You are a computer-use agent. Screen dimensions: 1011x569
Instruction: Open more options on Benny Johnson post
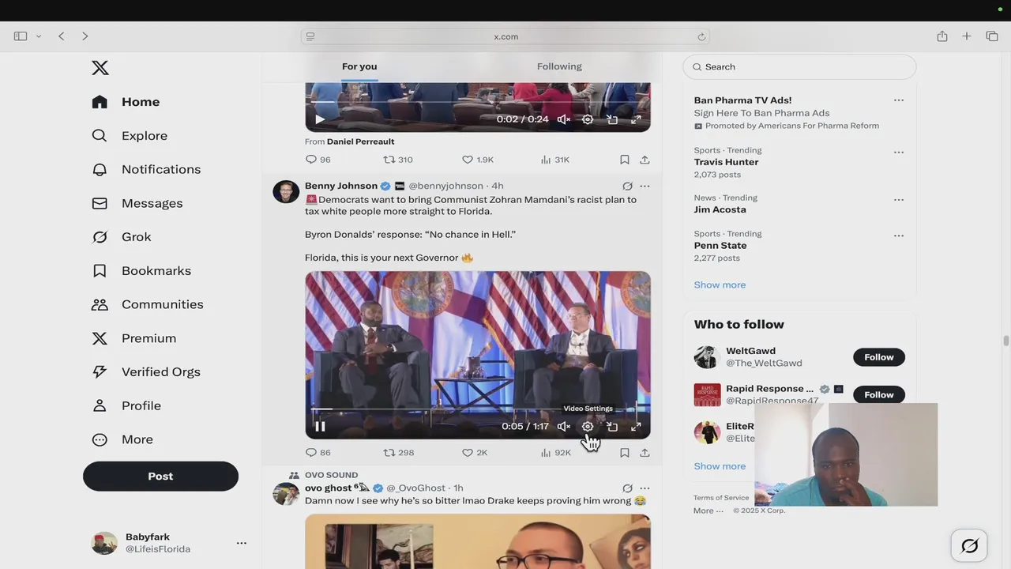tap(645, 187)
